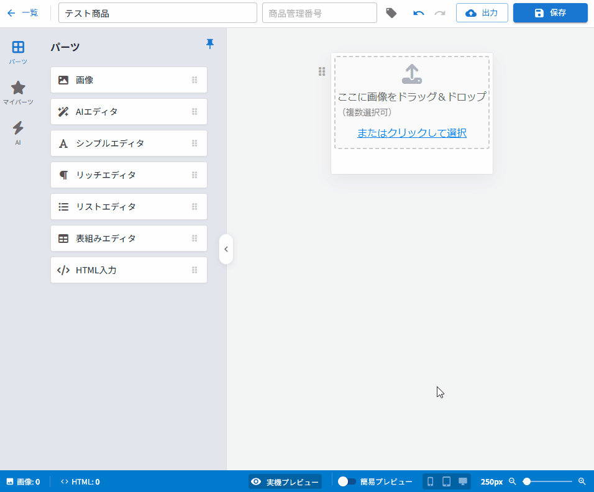Select the smartphone preview device icon
594x492 pixels.
point(431,481)
